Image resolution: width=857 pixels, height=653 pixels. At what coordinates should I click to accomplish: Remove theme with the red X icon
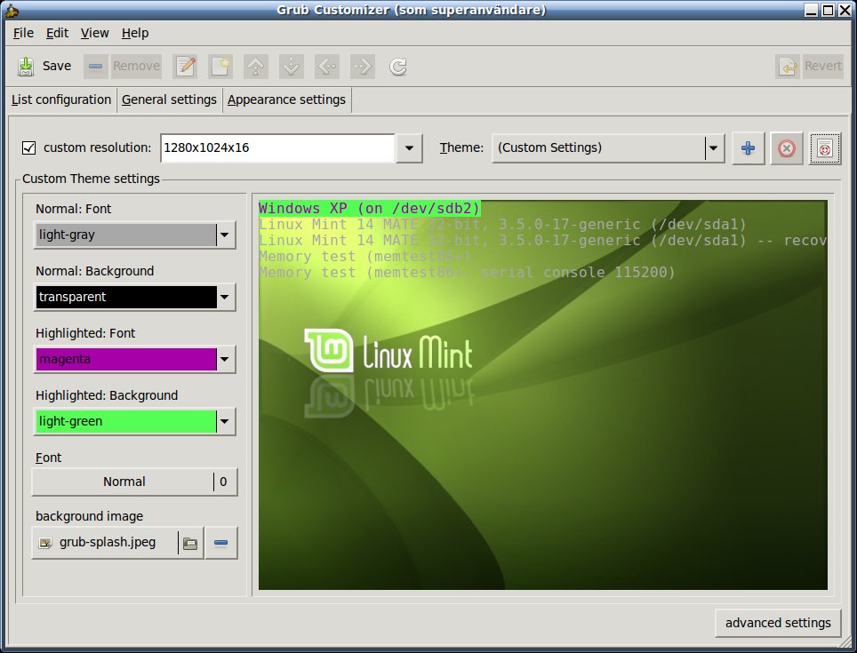[x=787, y=148]
